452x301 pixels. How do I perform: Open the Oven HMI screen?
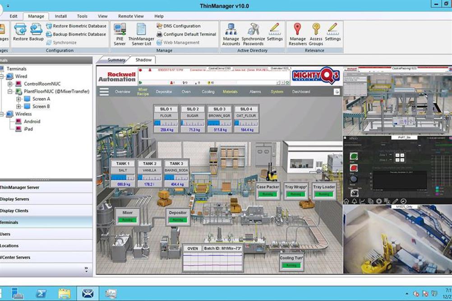point(186,91)
